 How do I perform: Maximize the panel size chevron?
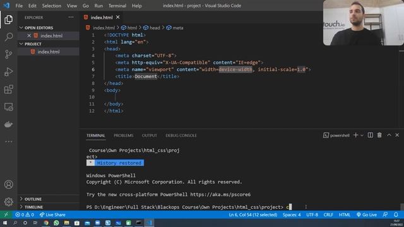389,135
